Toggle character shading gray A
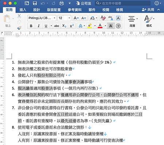 pos(111,26)
